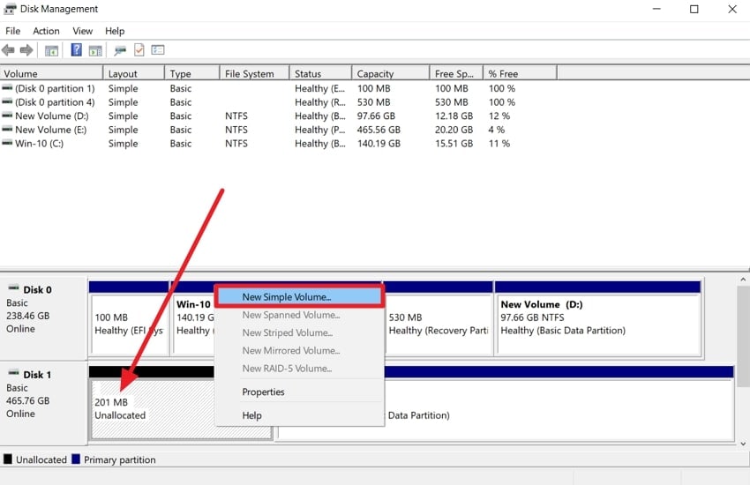Viewport: 750px width, 485px height.
Task: Select Properties in the context menu
Action: pos(299,392)
